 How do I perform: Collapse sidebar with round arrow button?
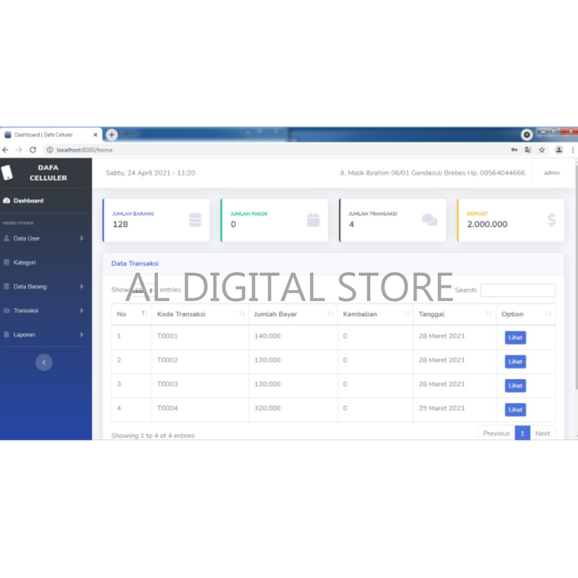pyautogui.click(x=44, y=362)
